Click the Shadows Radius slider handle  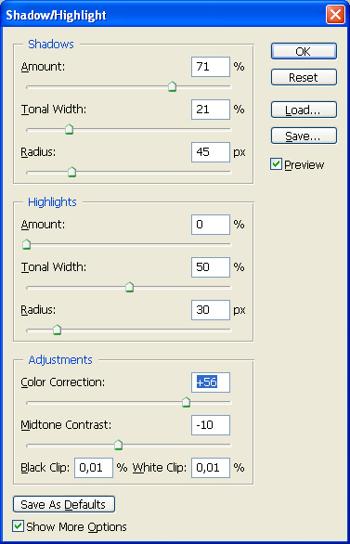(71, 172)
